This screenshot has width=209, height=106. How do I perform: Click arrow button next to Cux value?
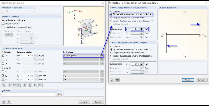[x=37, y=55]
